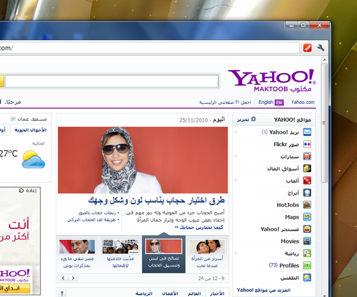Click the Yahoo! Maktoob logo
Screen dimensions: 357x297
(272, 81)
